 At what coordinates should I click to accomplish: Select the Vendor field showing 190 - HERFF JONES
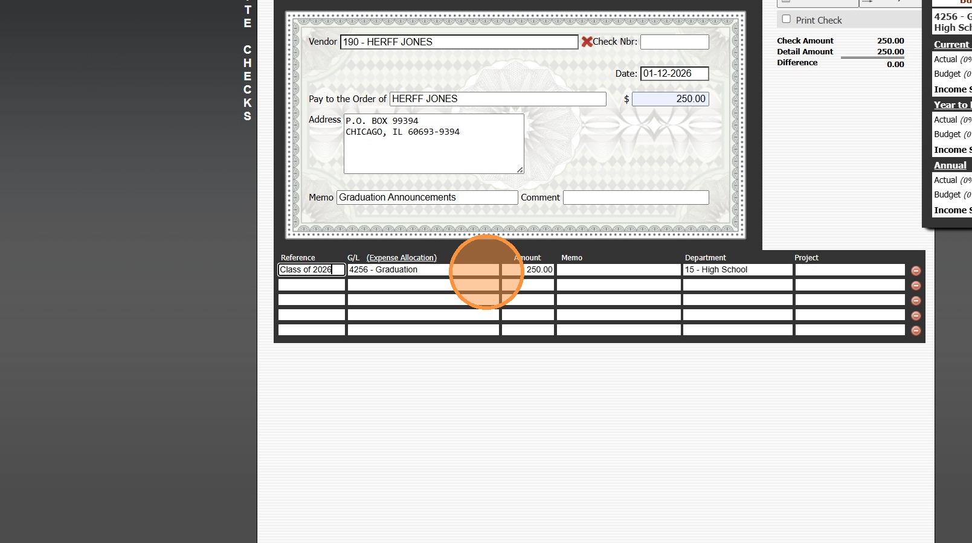pos(459,42)
